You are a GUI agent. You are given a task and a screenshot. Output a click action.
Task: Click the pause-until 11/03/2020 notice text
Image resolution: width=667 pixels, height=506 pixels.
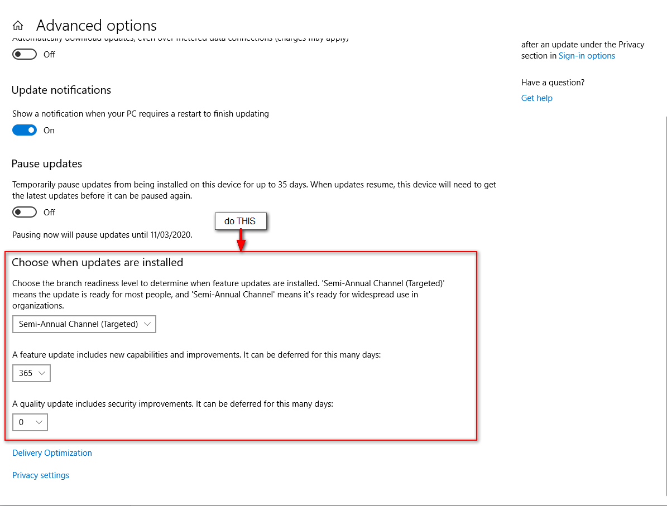102,235
